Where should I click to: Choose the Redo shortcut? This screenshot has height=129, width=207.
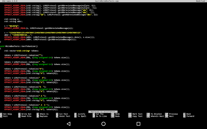point(115,116)
